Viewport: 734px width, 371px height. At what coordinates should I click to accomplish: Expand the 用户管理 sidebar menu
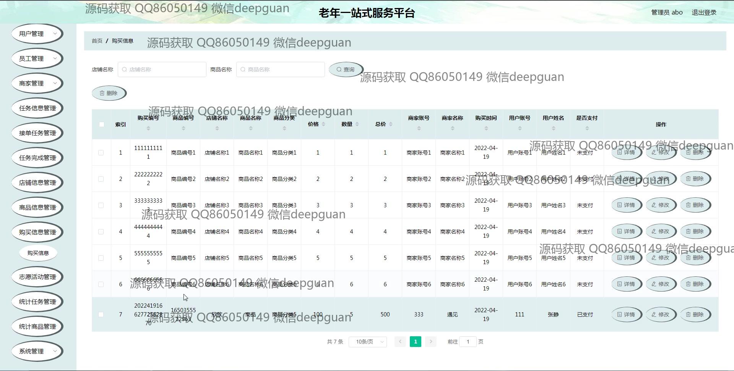click(x=37, y=34)
